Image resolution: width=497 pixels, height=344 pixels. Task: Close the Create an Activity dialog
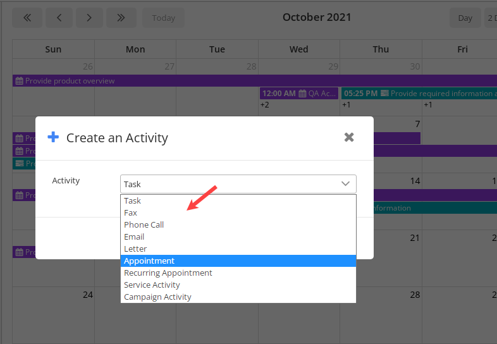pos(349,137)
